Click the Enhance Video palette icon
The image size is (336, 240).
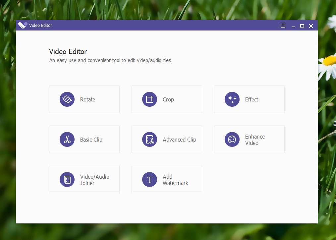point(232,139)
